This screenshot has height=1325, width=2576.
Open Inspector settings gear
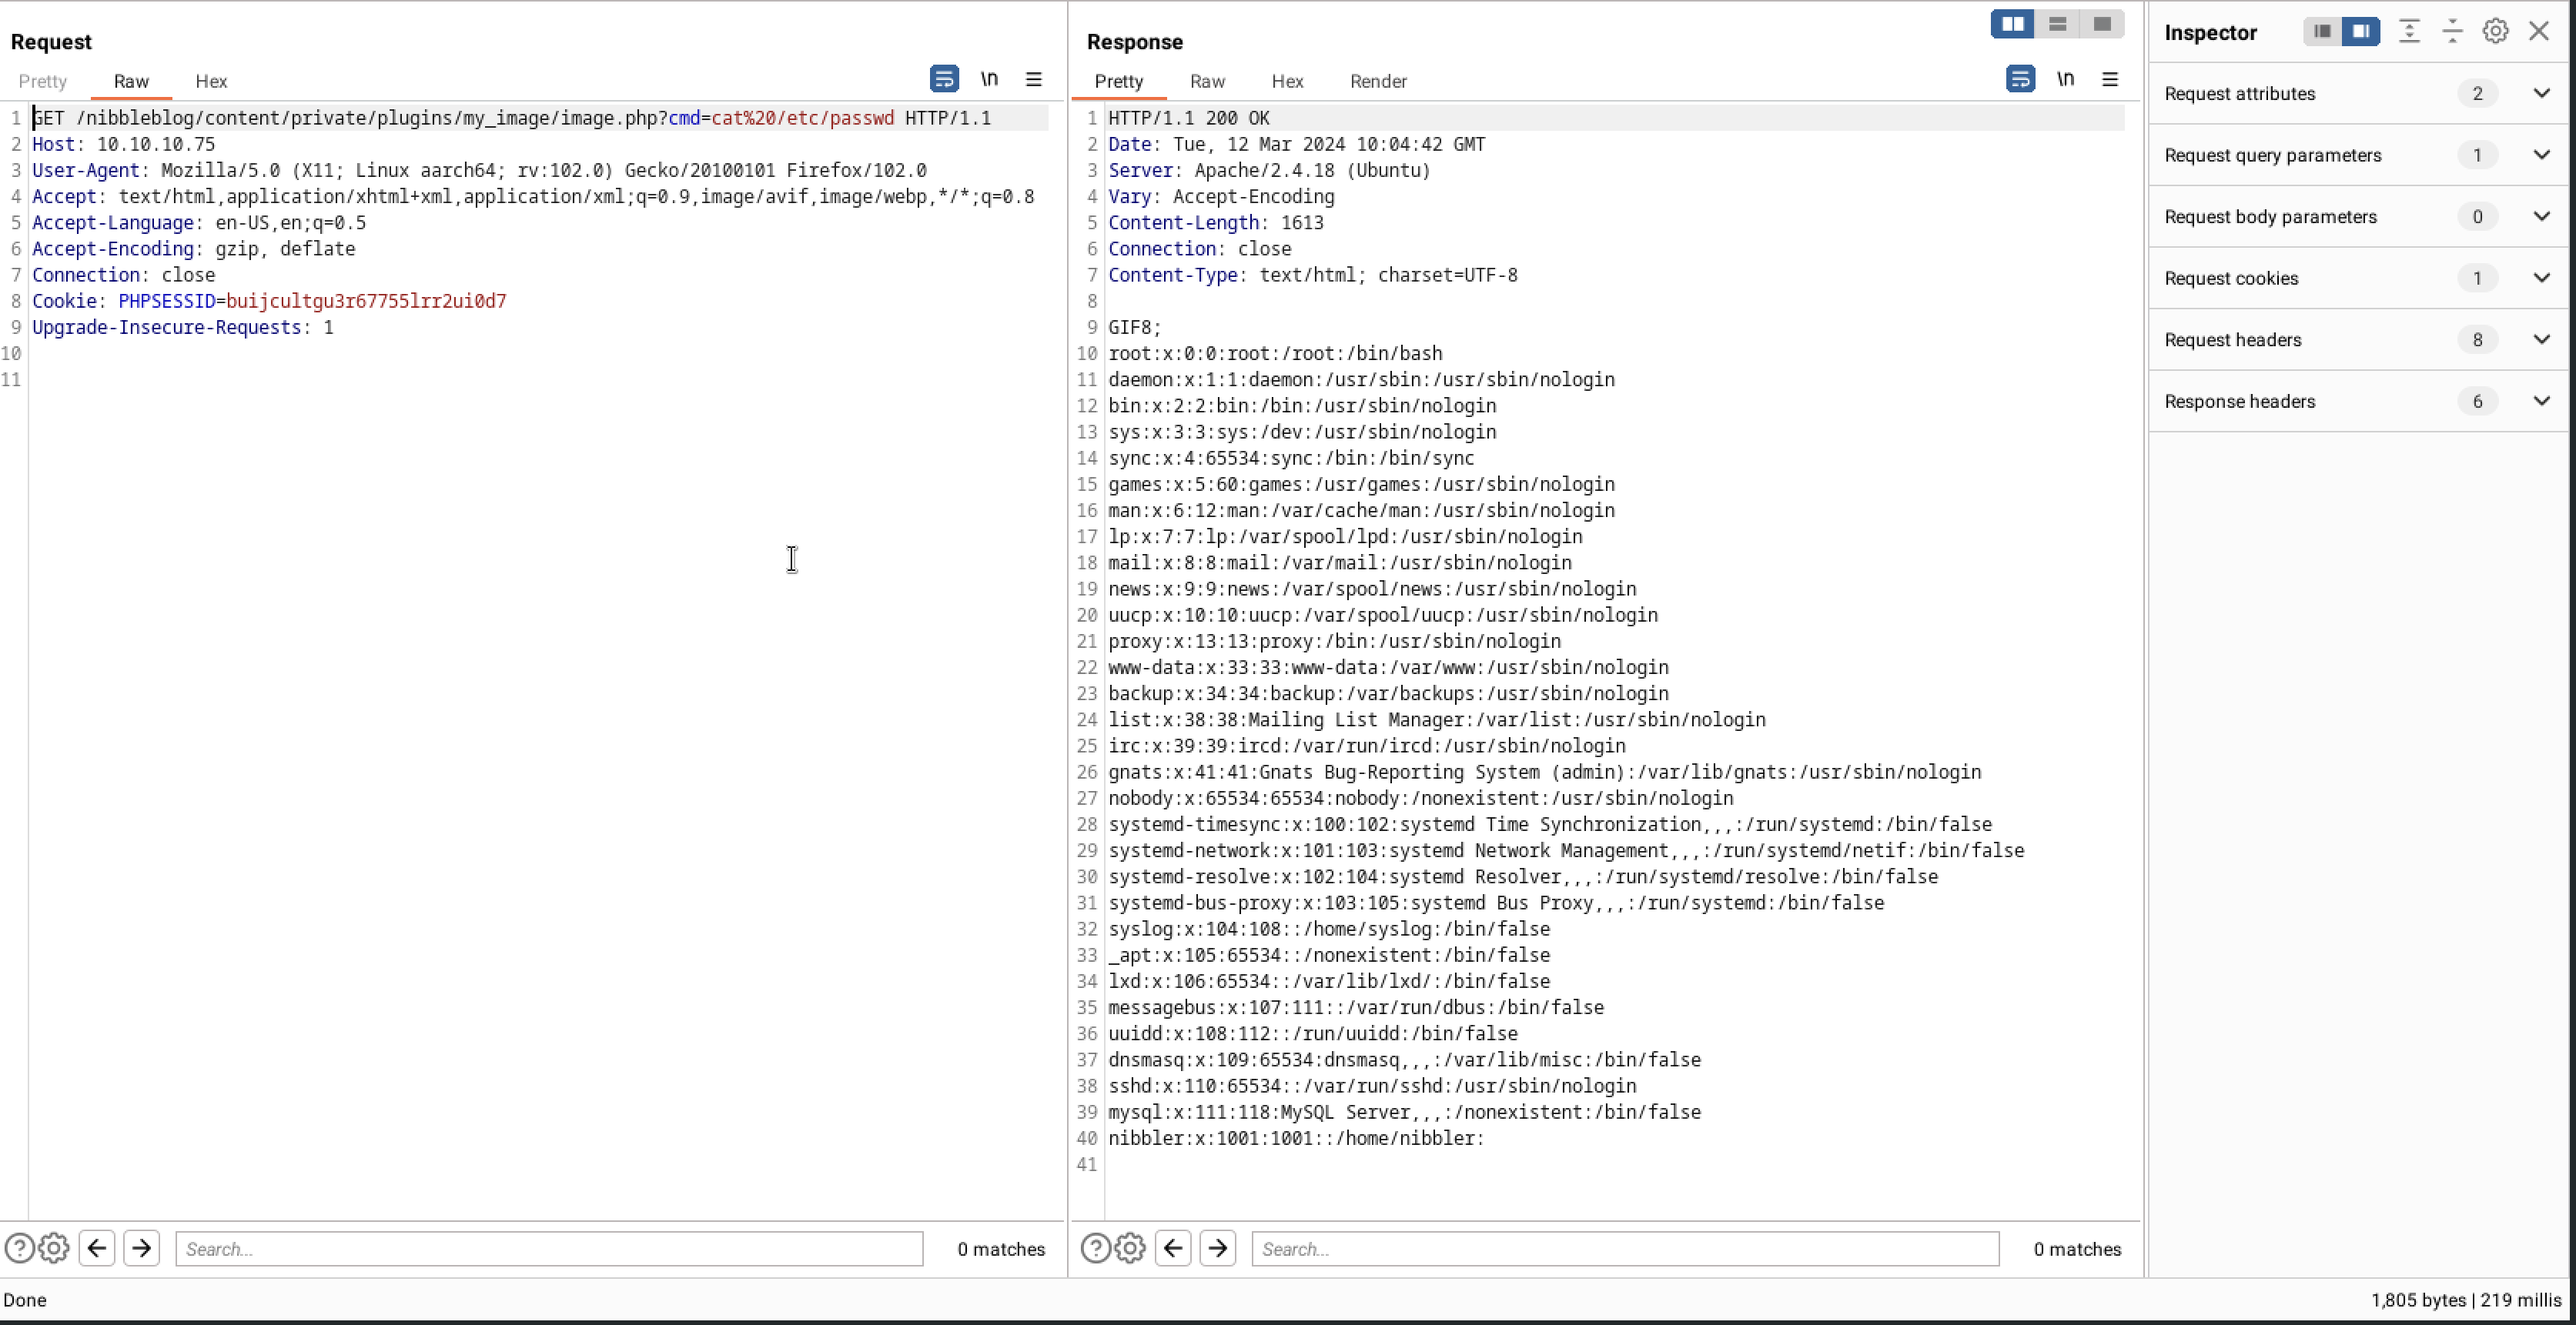[2495, 32]
